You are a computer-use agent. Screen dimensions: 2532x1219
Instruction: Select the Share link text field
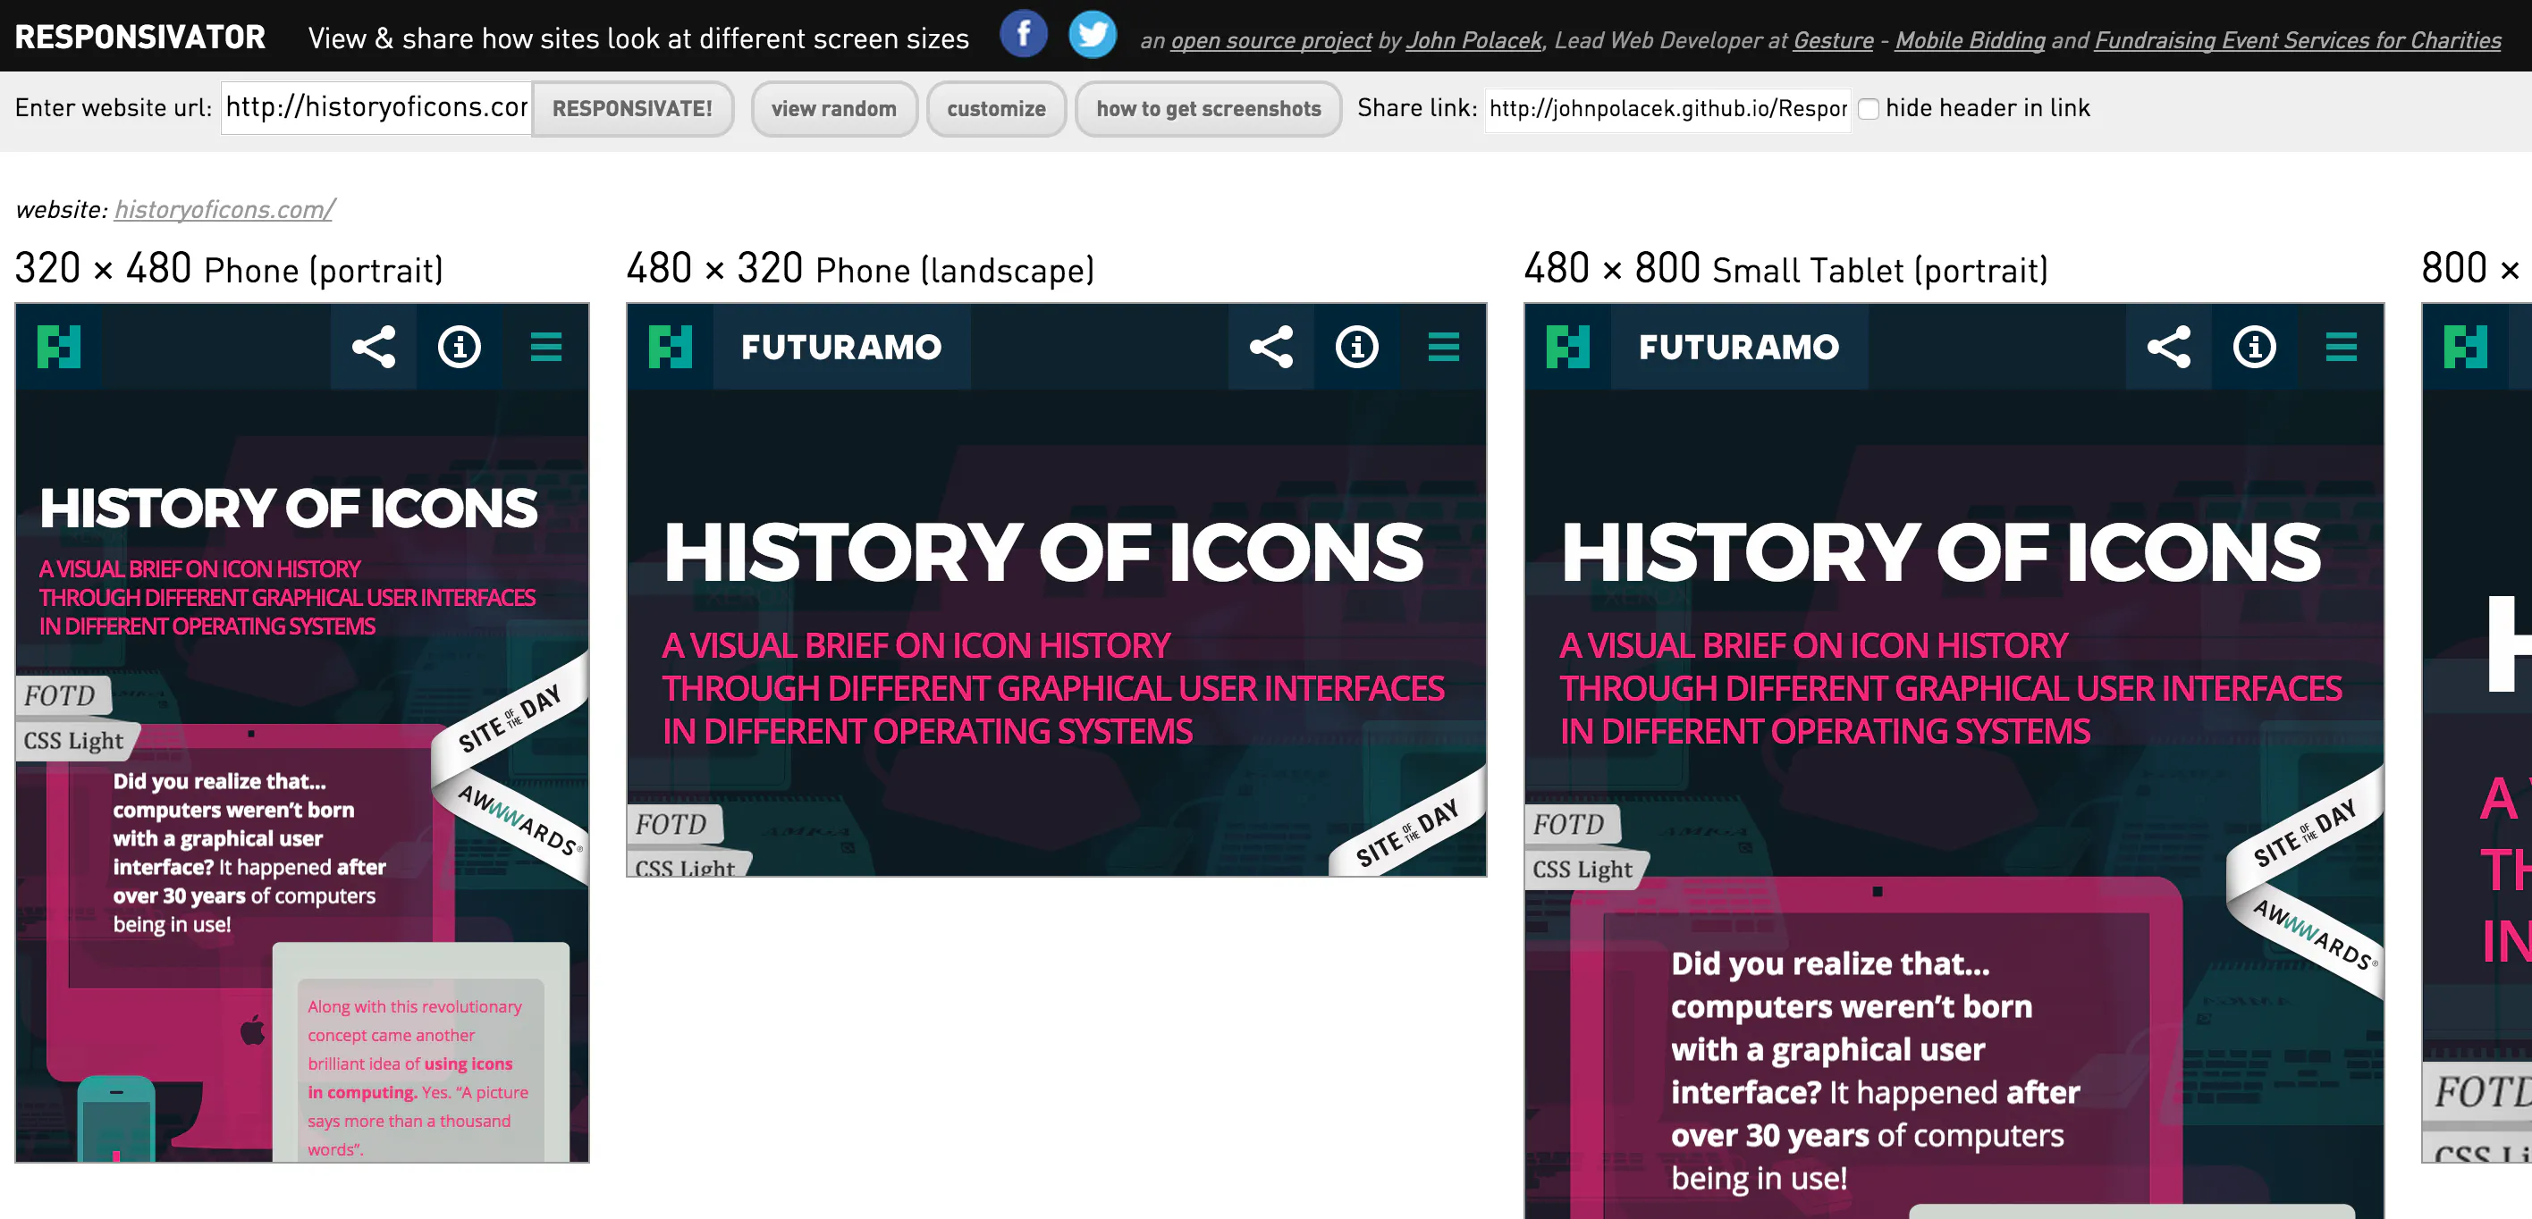pyautogui.click(x=1667, y=108)
